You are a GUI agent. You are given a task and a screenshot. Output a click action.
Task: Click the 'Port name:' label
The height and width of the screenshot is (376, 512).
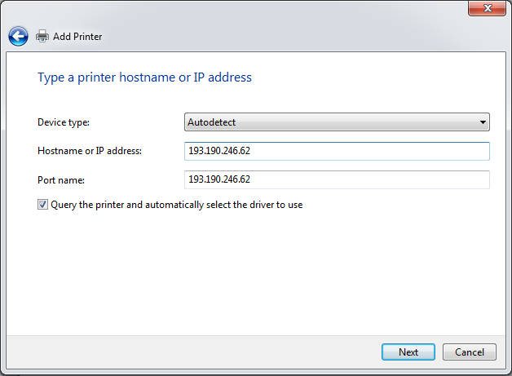coord(61,179)
